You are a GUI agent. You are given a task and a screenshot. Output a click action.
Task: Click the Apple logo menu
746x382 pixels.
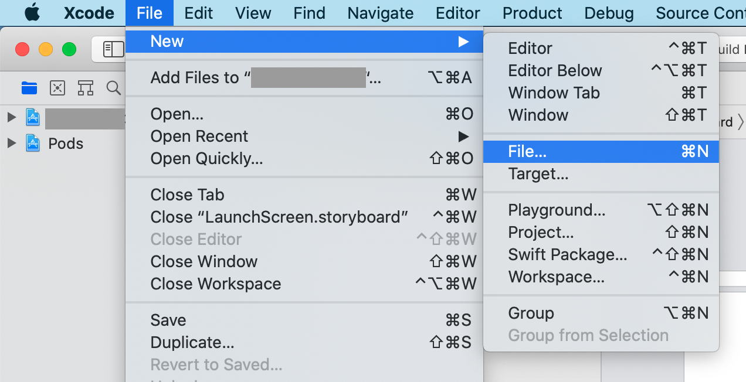click(x=32, y=13)
